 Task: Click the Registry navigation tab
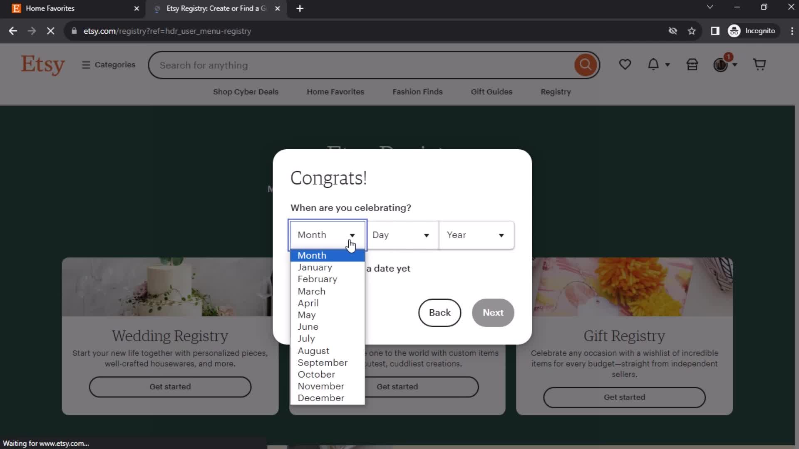point(556,91)
